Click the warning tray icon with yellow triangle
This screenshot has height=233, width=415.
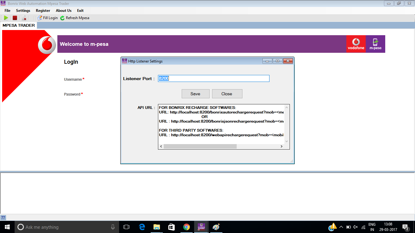click(x=333, y=227)
